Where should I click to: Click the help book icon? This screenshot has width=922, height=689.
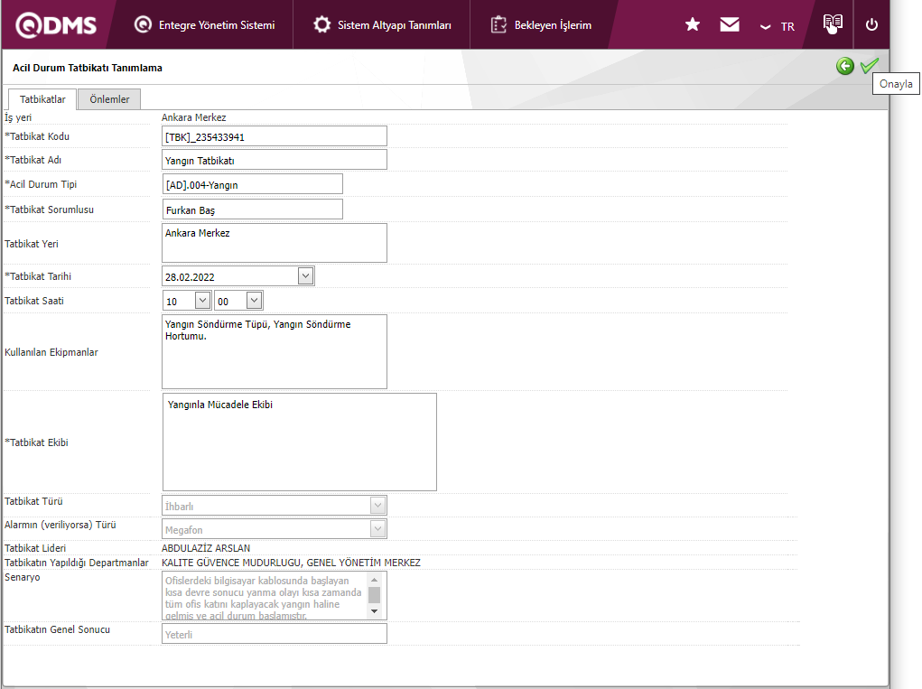[x=833, y=24]
